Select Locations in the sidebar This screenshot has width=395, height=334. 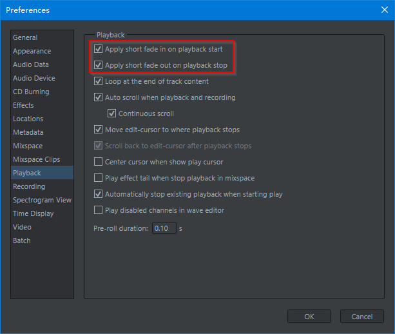tap(42, 119)
